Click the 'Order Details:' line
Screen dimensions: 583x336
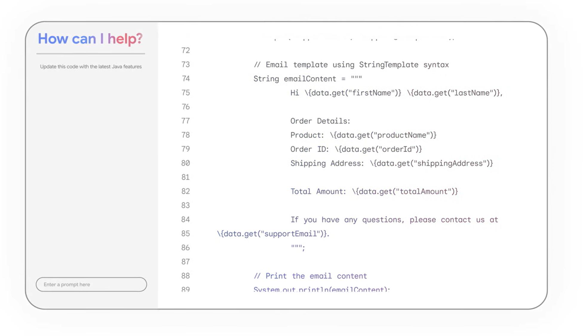tap(320, 121)
